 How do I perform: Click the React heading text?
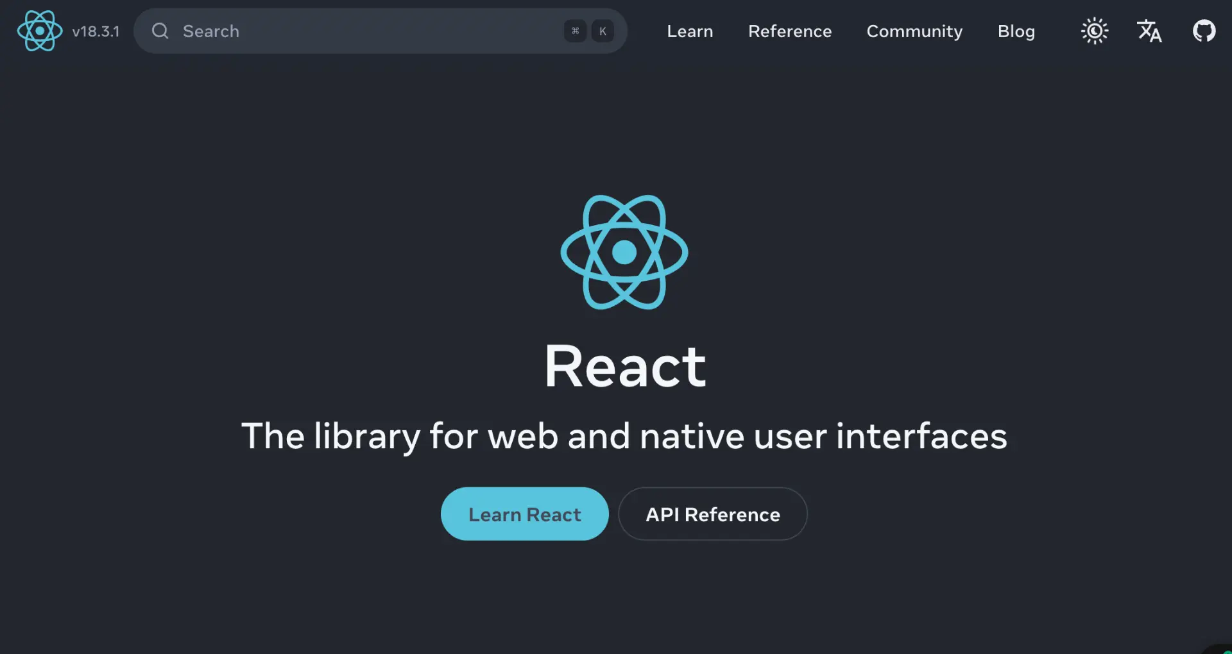tap(625, 366)
